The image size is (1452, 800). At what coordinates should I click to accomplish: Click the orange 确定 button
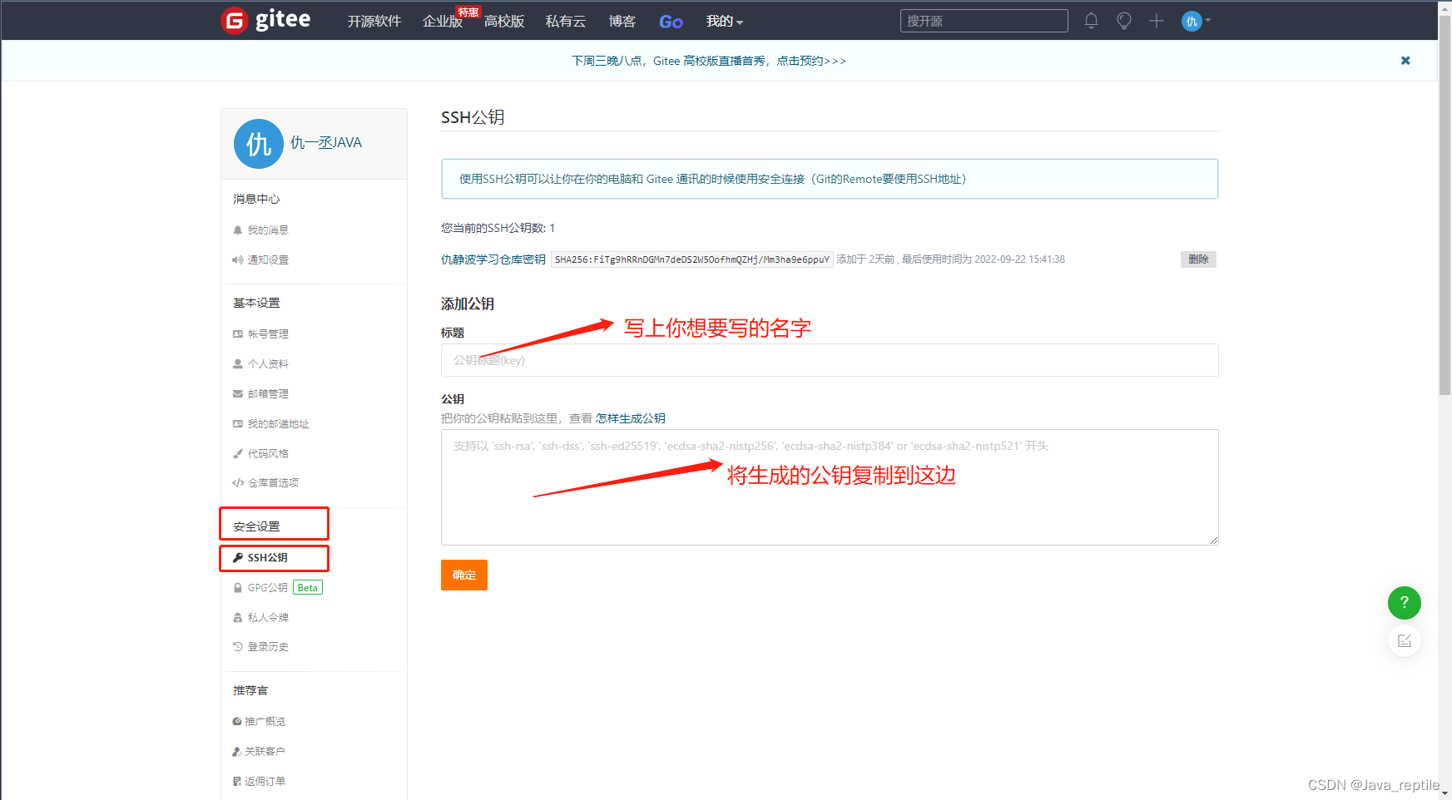click(x=464, y=575)
